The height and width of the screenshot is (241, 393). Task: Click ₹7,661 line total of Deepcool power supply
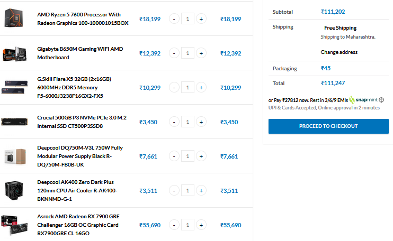[x=229, y=156]
